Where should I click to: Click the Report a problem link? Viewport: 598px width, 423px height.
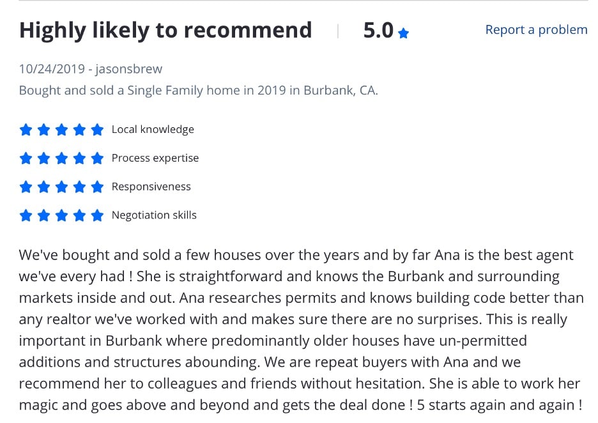(x=536, y=29)
